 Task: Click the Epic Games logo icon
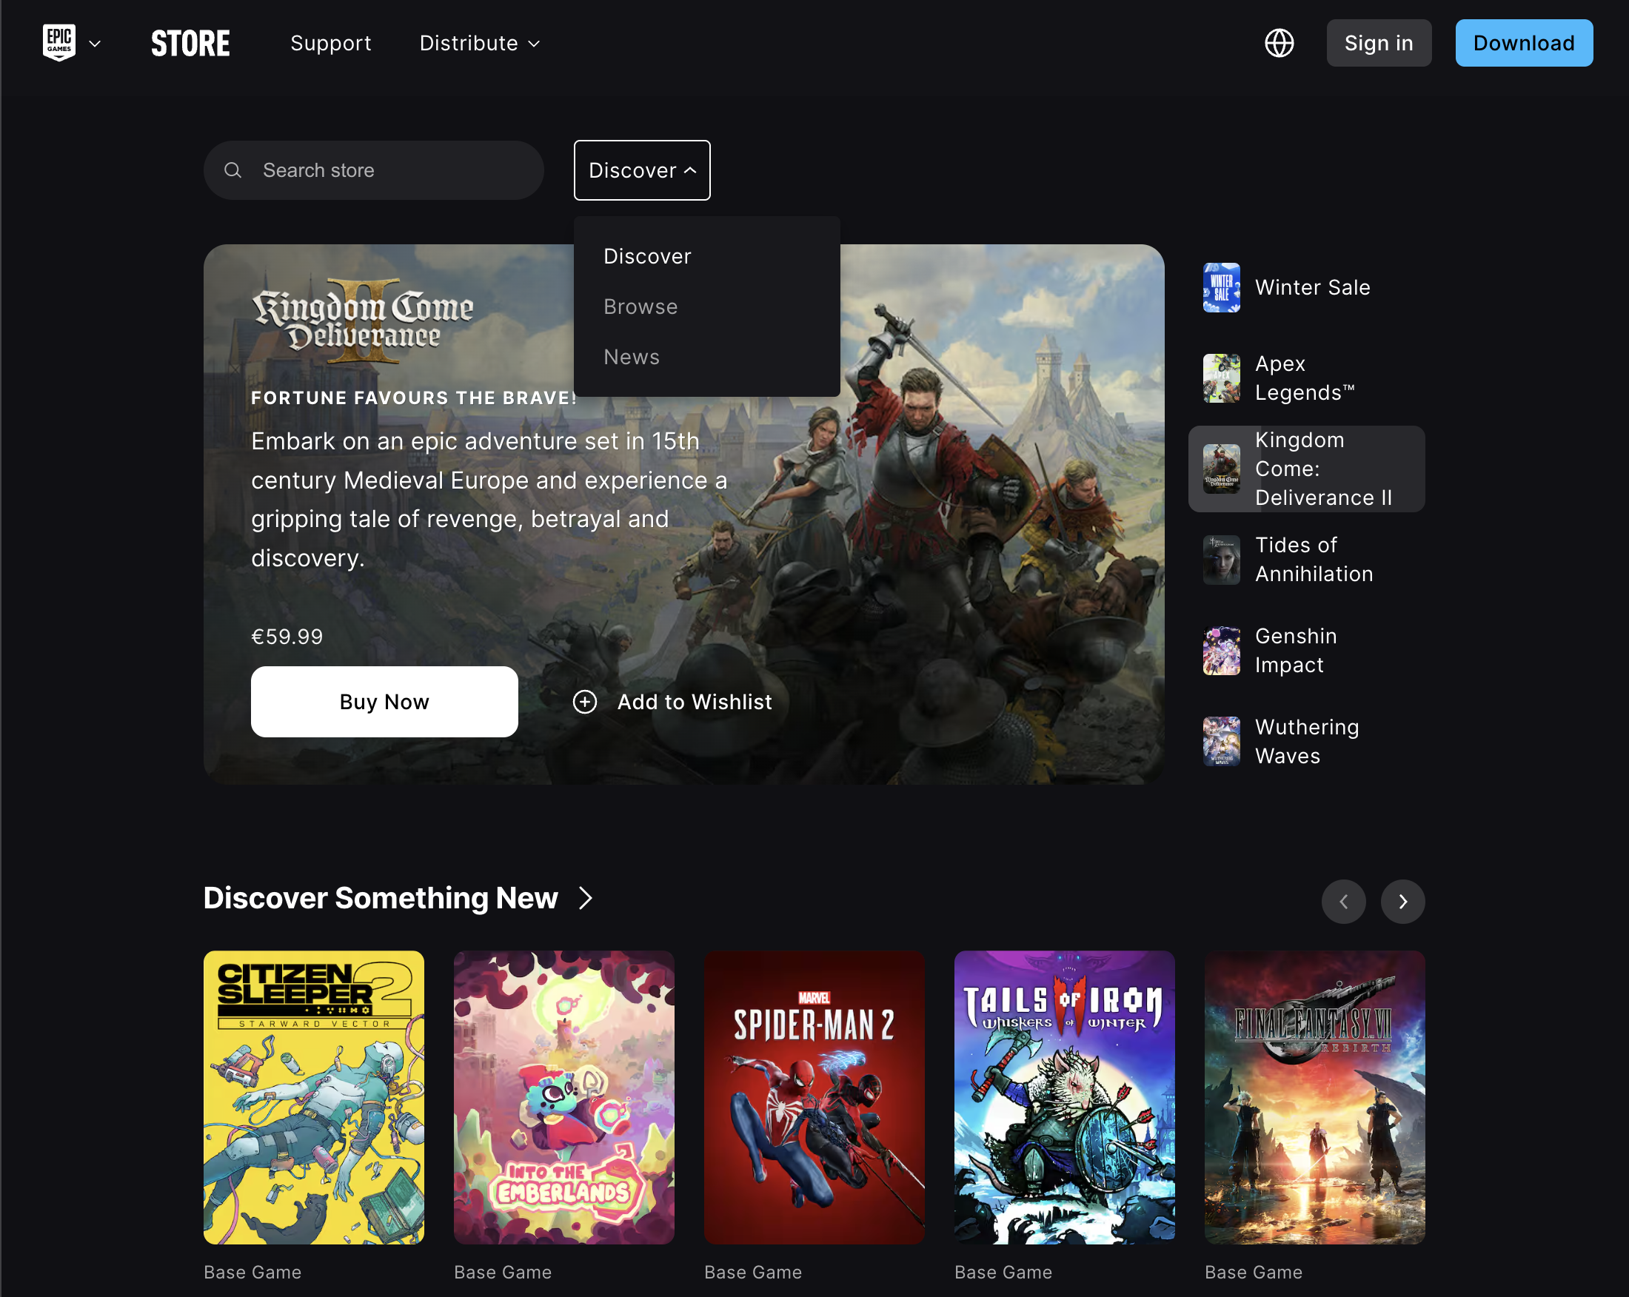[x=60, y=42]
